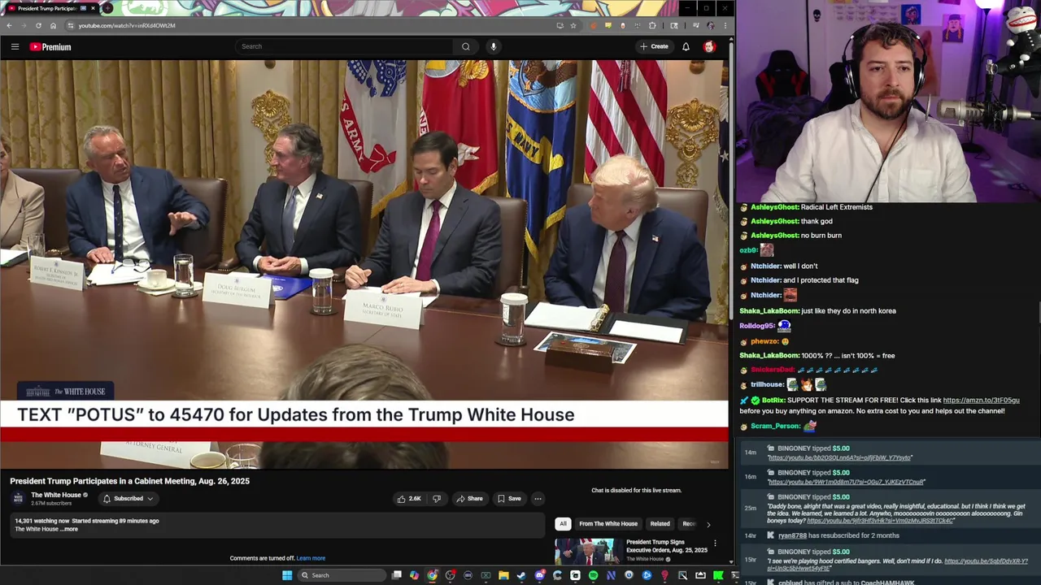Open The White House channel name
1041x585 pixels.
pos(56,495)
